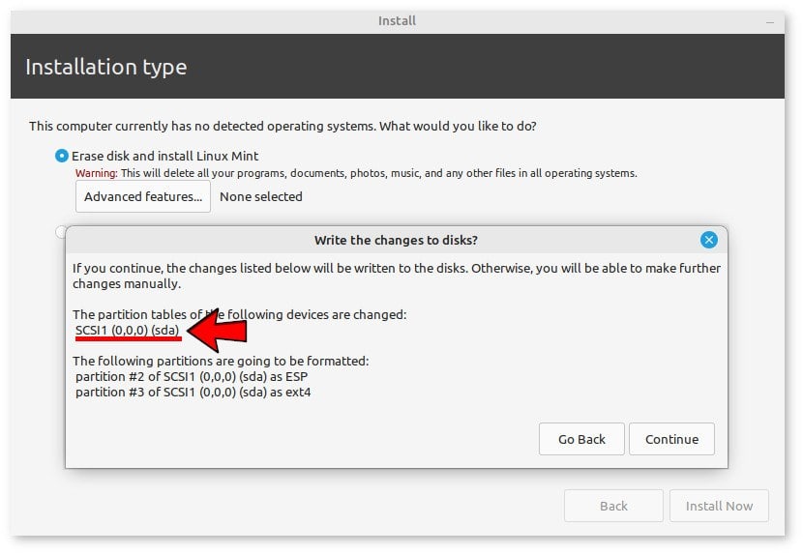
Task: Click the 'None selected' label
Action: (260, 196)
